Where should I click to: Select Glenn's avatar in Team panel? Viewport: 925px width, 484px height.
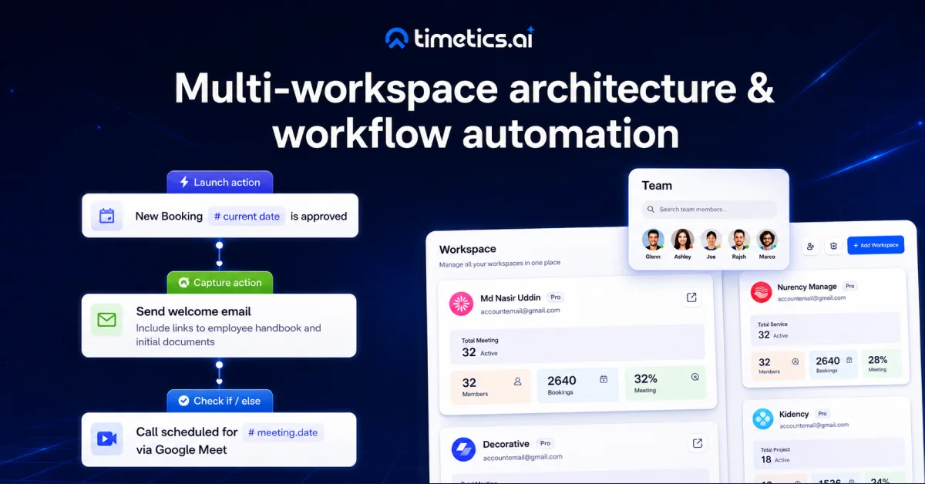[653, 239]
